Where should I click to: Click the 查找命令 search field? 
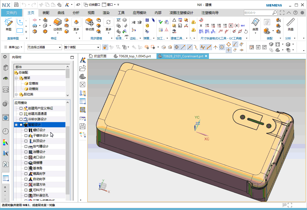tap(257, 13)
